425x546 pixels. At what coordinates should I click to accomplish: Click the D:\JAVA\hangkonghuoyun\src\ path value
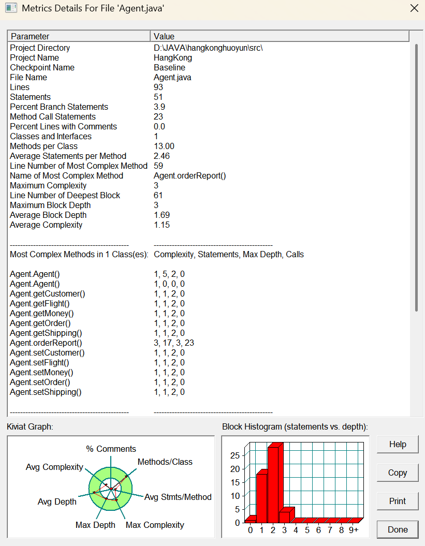pyautogui.click(x=208, y=48)
